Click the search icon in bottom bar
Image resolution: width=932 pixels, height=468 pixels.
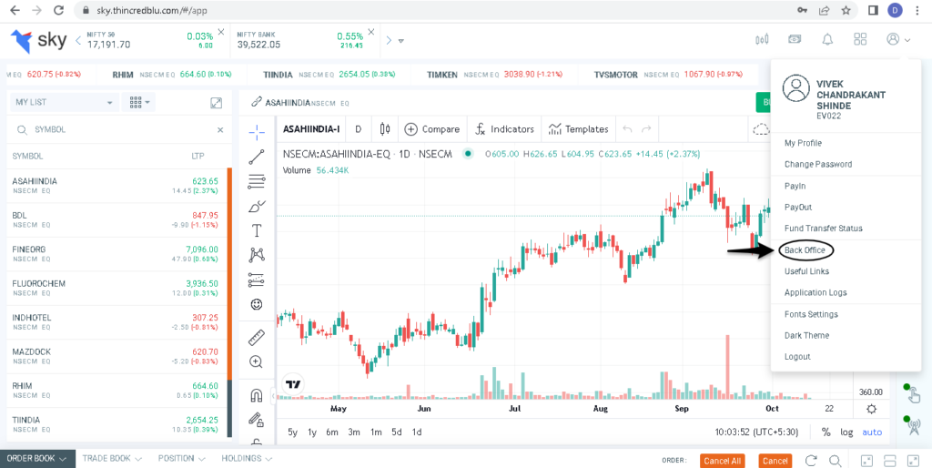click(836, 461)
